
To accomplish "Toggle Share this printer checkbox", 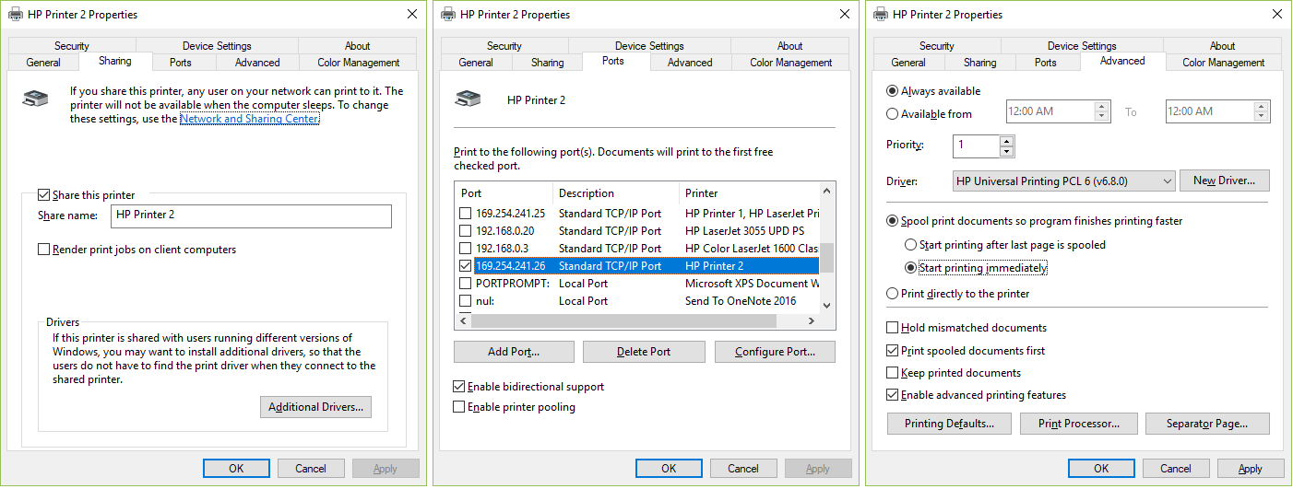I will 43,195.
